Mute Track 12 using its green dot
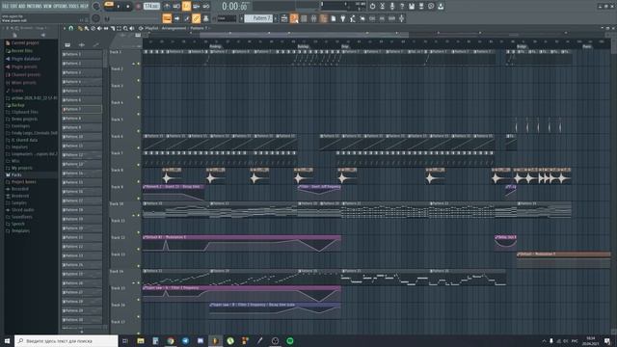The height and width of the screenshot is (347, 617). (x=138, y=250)
